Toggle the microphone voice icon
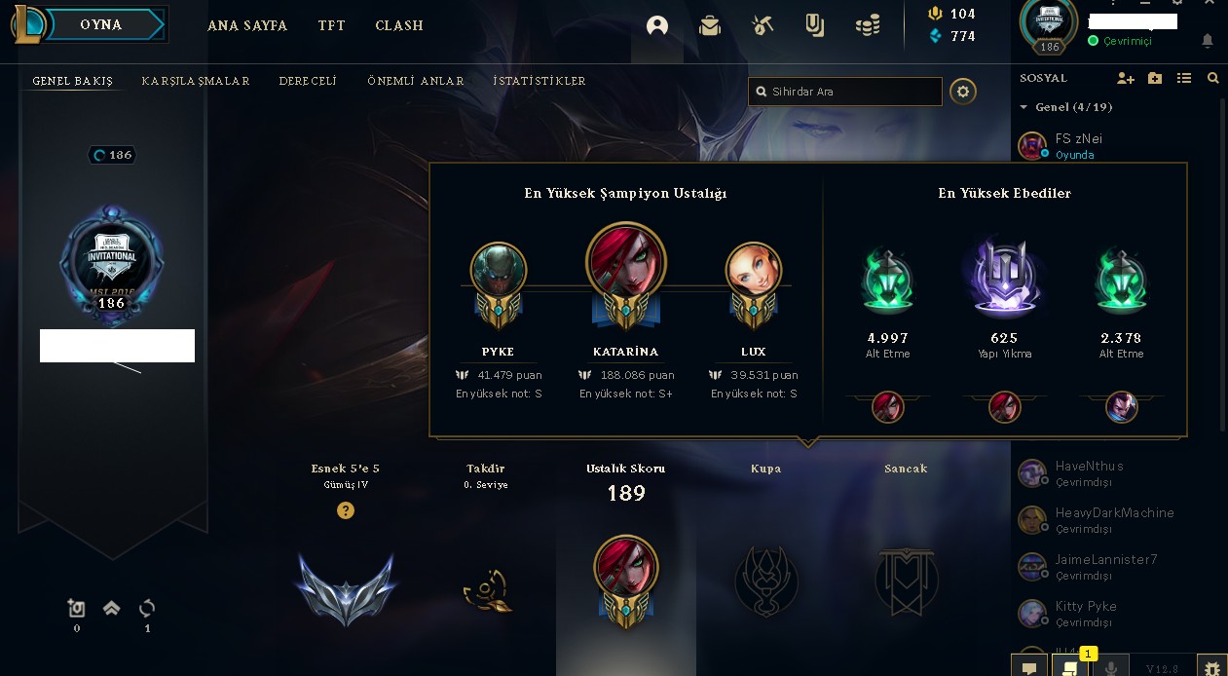This screenshot has width=1228, height=676. (1110, 668)
